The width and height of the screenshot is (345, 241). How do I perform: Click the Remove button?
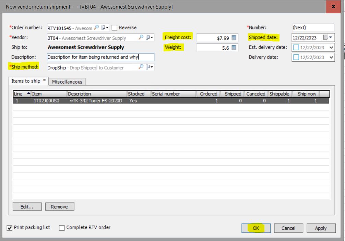point(60,207)
